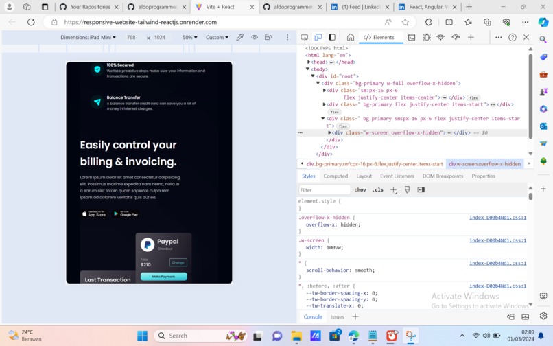Switch to Your Repositories browser tab
Image resolution: width=553 pixels, height=346 pixels.
(90, 7)
